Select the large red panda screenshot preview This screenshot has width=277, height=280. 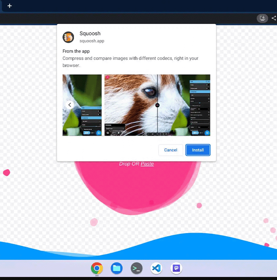(157, 105)
